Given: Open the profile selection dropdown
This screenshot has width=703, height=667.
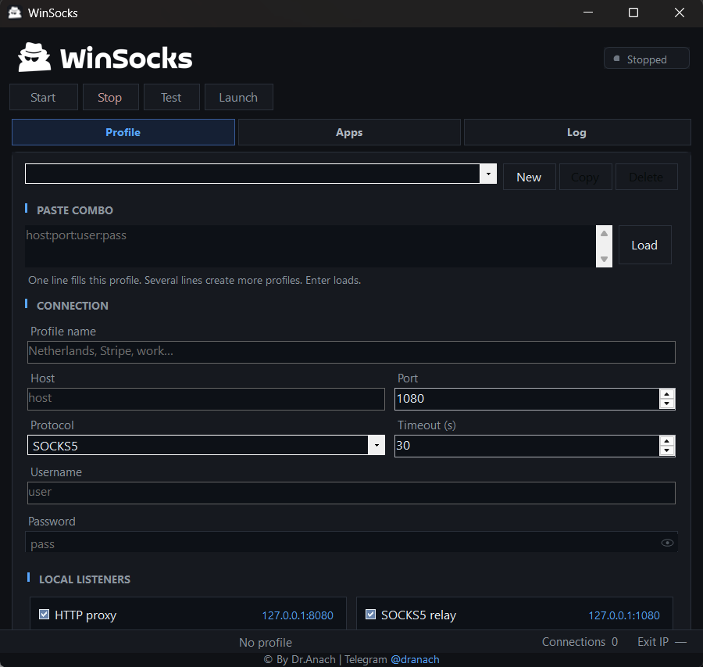Looking at the screenshot, I should tap(488, 174).
